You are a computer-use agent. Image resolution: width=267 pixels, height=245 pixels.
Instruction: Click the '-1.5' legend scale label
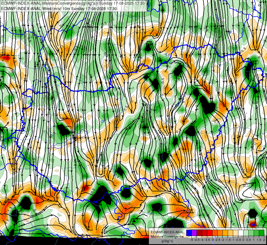click(x=228, y=240)
